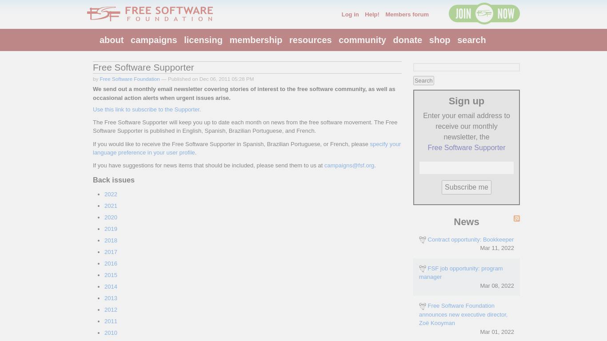Open the 2017 back issues
The height and width of the screenshot is (341, 607).
point(111,252)
